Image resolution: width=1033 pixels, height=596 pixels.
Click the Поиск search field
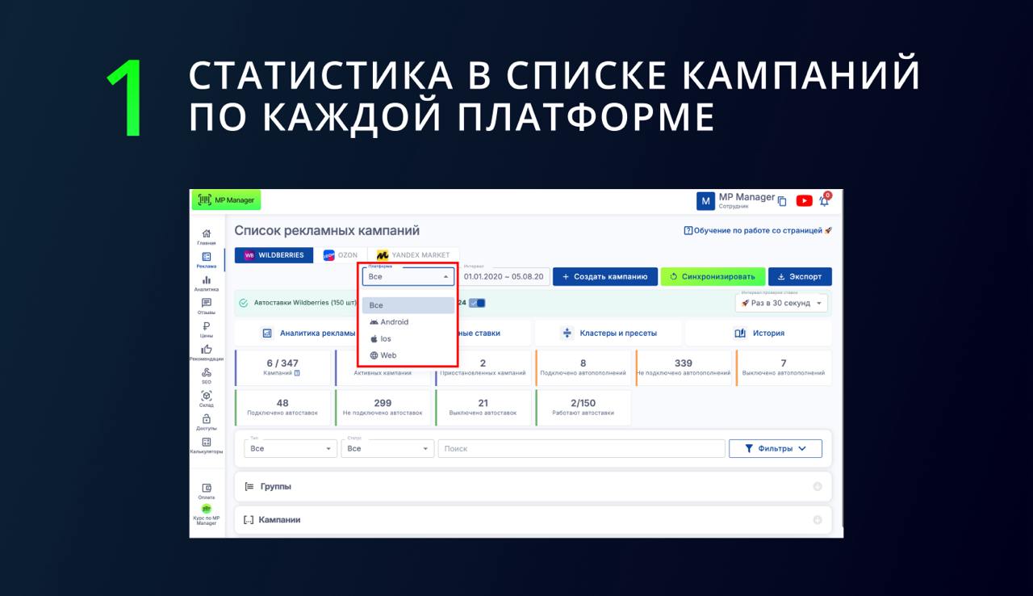581,448
